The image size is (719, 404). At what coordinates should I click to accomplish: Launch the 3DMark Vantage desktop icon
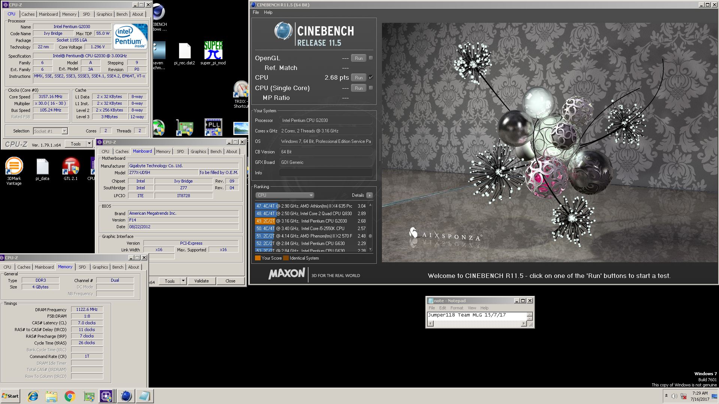point(14,171)
